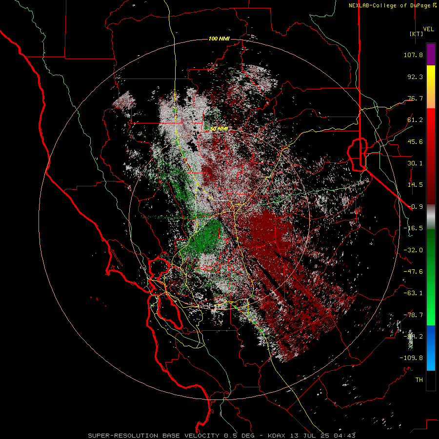
Task: Select the -32.0 legend value
Action: pyautogui.click(x=413, y=250)
